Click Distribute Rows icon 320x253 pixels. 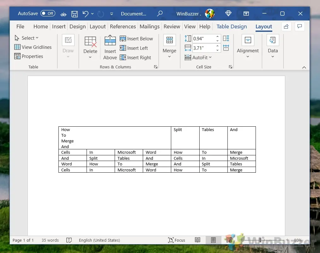click(226, 38)
